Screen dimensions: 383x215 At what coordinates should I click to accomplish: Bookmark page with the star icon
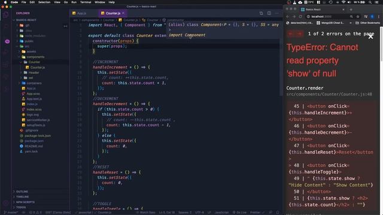(x=358, y=17)
